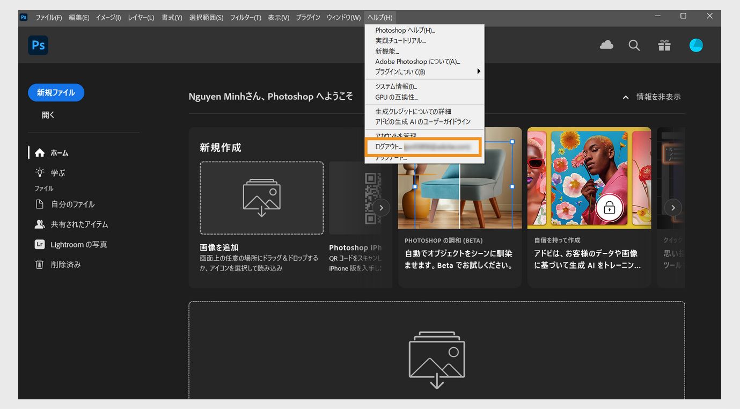Open the イメージ(I) menu
This screenshot has height=409, width=740.
(x=108, y=18)
